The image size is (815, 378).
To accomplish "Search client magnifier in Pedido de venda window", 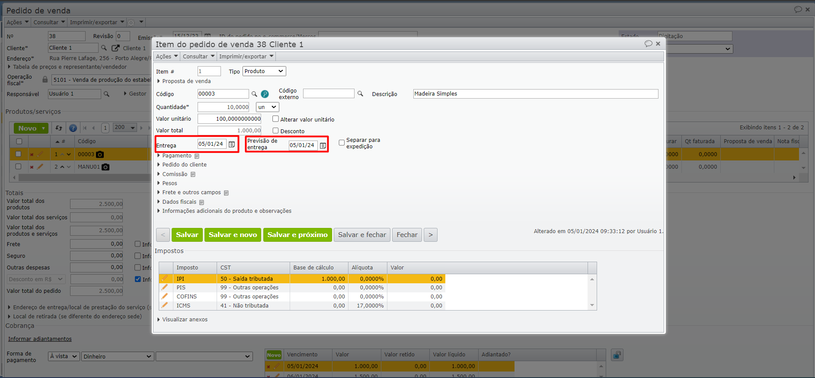I will click(104, 48).
